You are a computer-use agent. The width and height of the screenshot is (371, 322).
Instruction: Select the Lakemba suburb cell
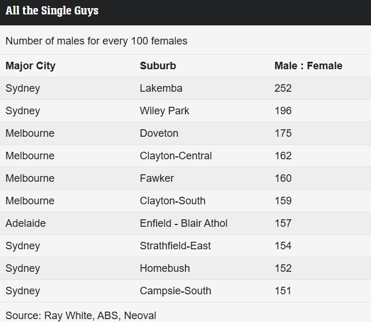(161, 88)
